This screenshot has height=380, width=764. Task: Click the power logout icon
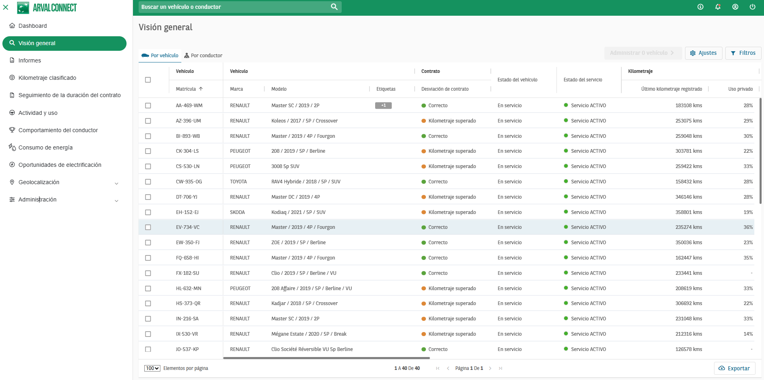tap(752, 7)
